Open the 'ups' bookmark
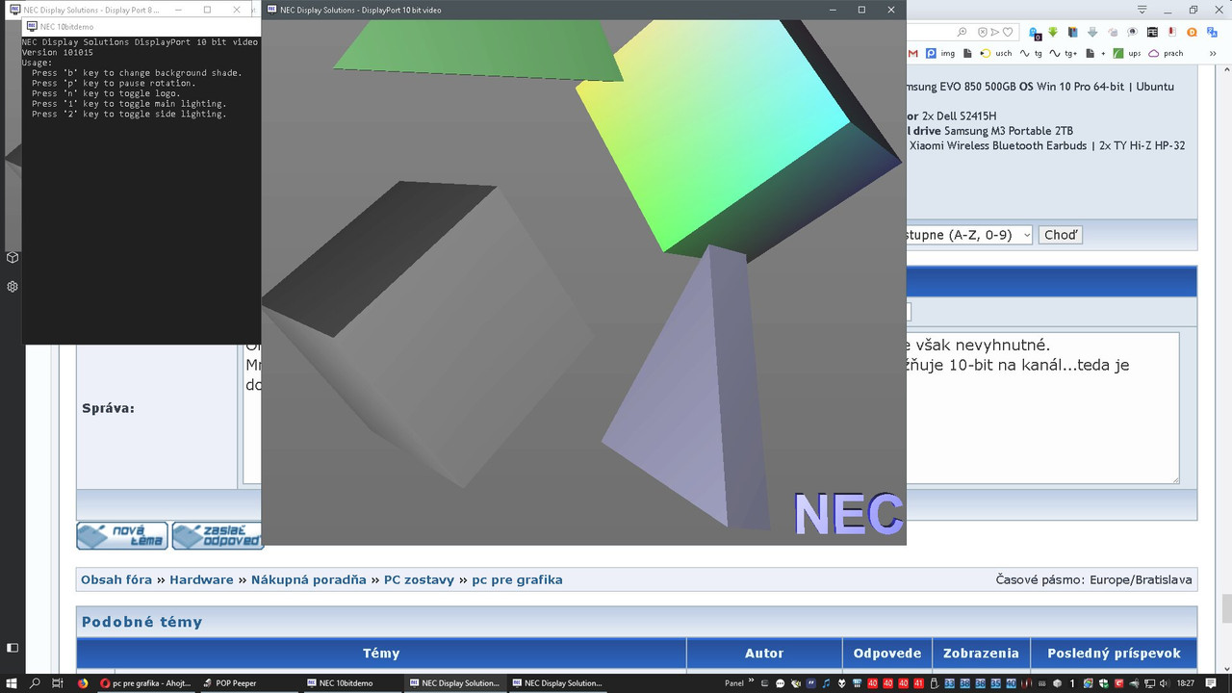This screenshot has width=1232, height=693. pos(1127,53)
